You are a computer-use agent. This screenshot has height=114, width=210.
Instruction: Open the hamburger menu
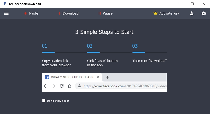tap(6, 13)
